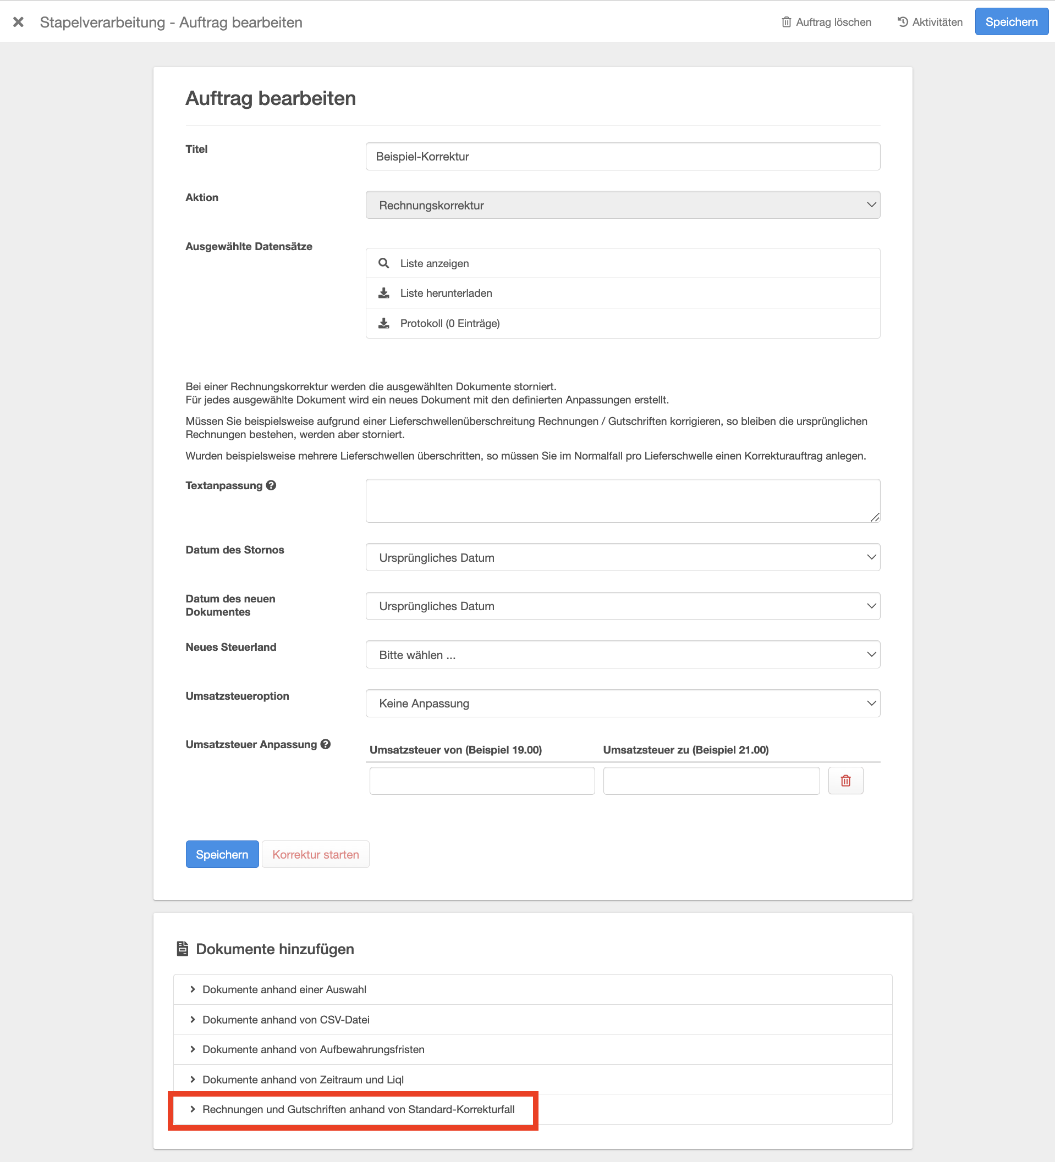Image resolution: width=1055 pixels, height=1162 pixels.
Task: Click Korrektur starten button
Action: click(316, 854)
